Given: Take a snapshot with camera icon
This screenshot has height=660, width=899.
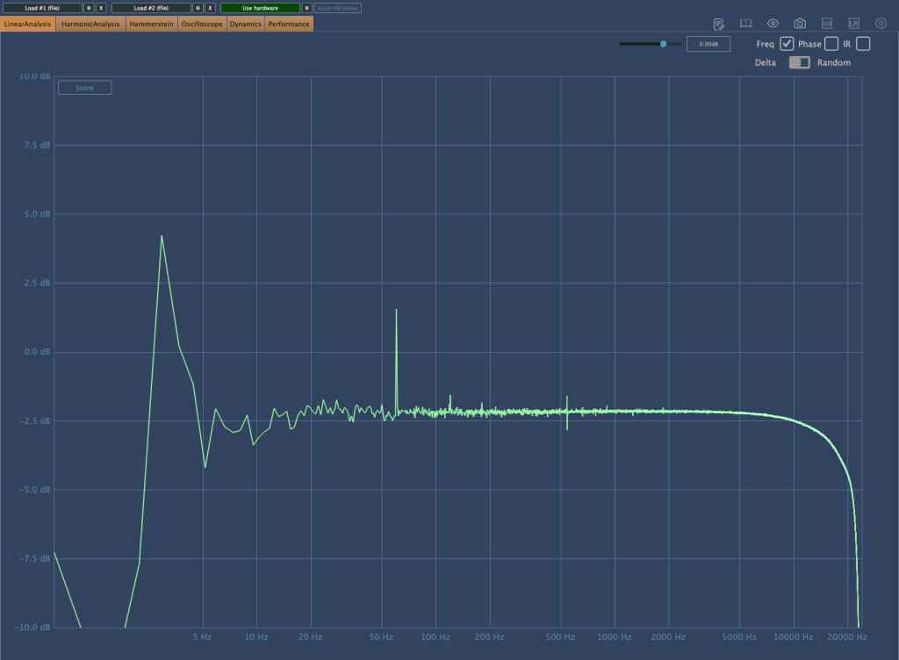Looking at the screenshot, I should (800, 24).
